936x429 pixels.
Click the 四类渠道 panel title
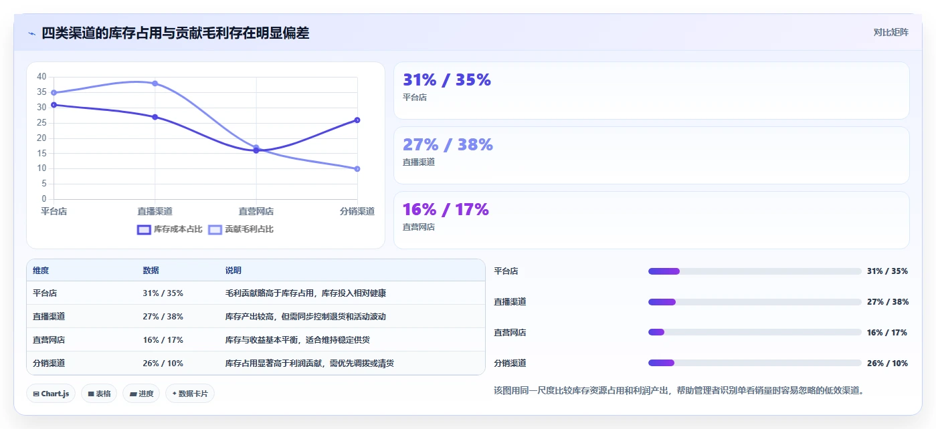(175, 33)
